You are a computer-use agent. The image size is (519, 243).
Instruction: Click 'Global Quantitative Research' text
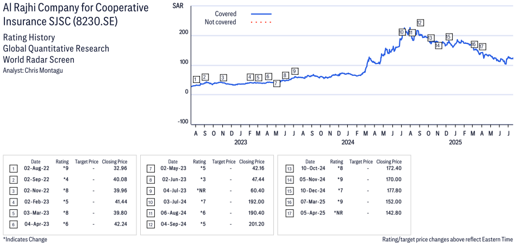coord(56,48)
